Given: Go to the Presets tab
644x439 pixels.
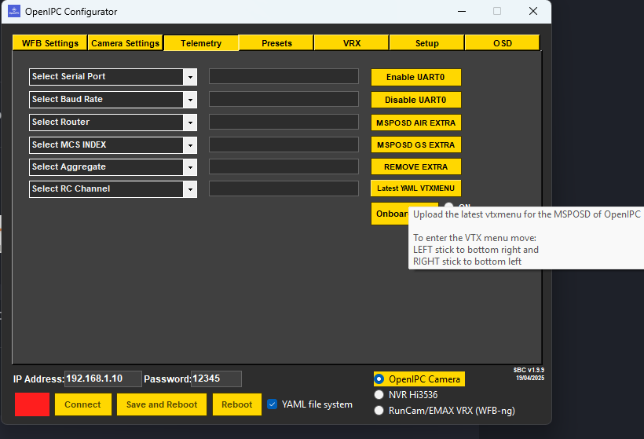Looking at the screenshot, I should tap(276, 43).
